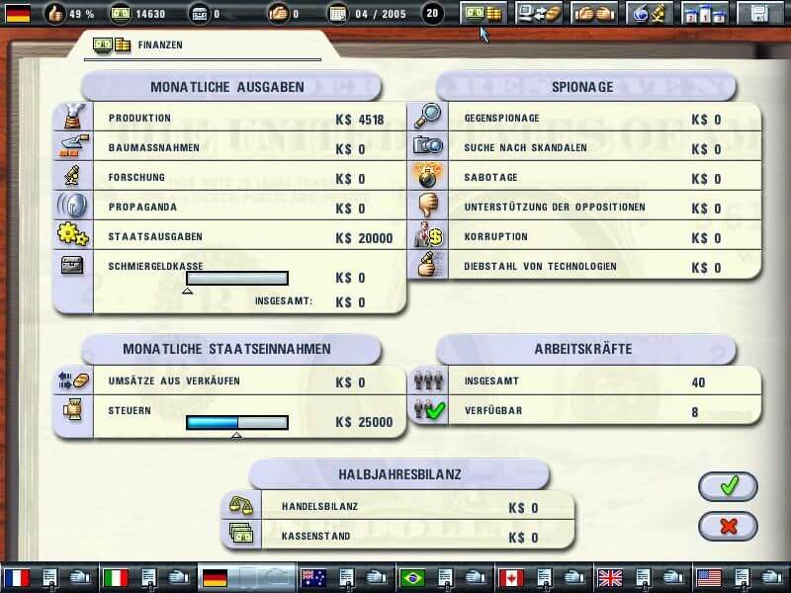Adjust the Schmiergeldkasse slider bar
The height and width of the screenshot is (593, 791).
point(237,279)
